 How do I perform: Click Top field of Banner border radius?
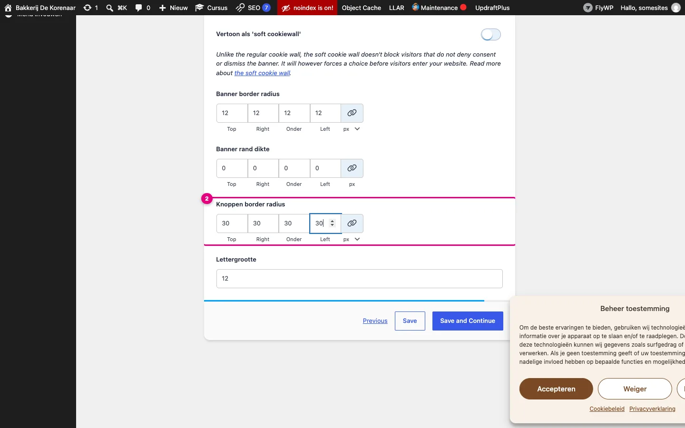232,113
